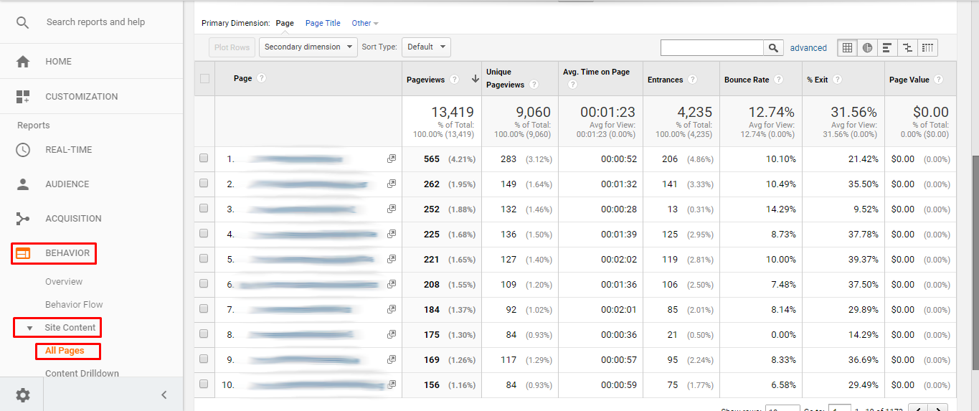Viewport: 979px width, 411px height.
Task: Check the row 6 checkbox
Action: click(204, 284)
